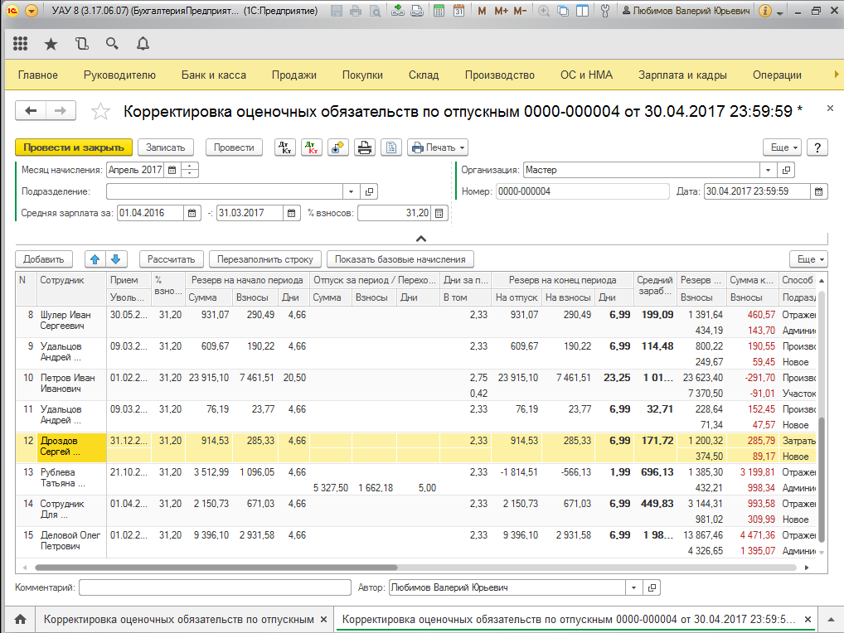Open Автор record link icon

point(652,587)
